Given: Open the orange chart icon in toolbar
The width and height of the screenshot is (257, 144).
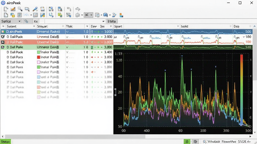Looking at the screenshot, I should pos(13,9).
